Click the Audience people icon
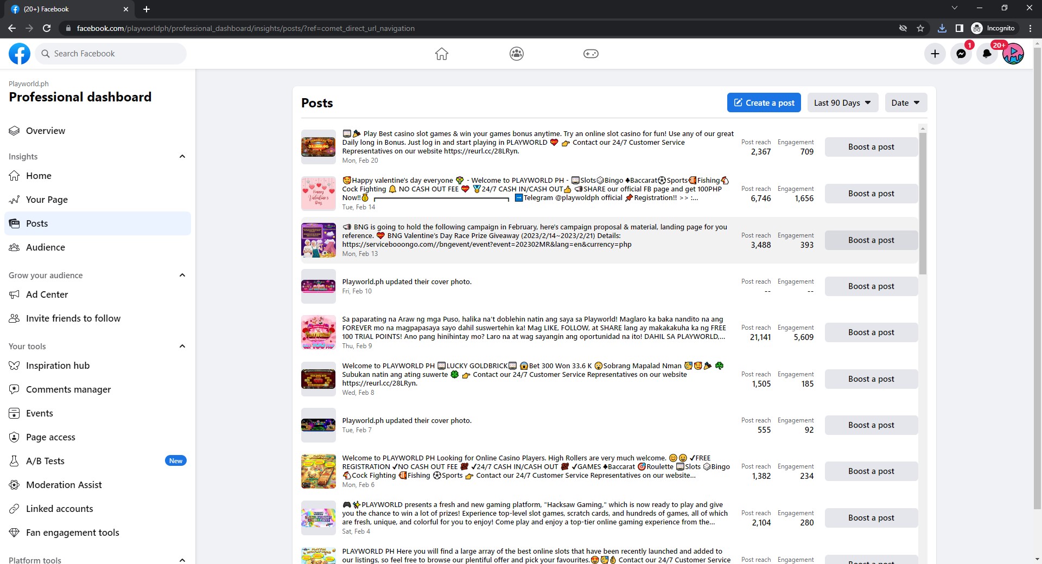Screen dimensions: 1042x564 point(14,247)
